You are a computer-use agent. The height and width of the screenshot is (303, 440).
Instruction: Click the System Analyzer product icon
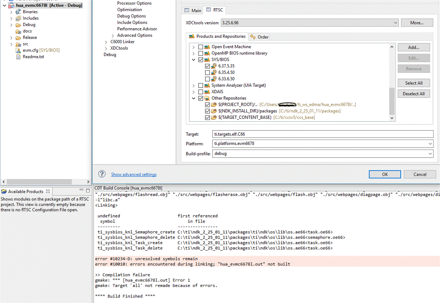(x=207, y=85)
